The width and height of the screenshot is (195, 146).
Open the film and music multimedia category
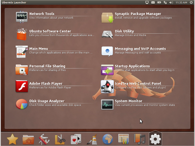click(140, 139)
